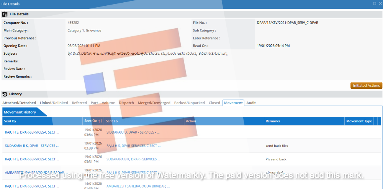Click the History section clock icon
The width and height of the screenshot is (383, 189).
pos(5,94)
